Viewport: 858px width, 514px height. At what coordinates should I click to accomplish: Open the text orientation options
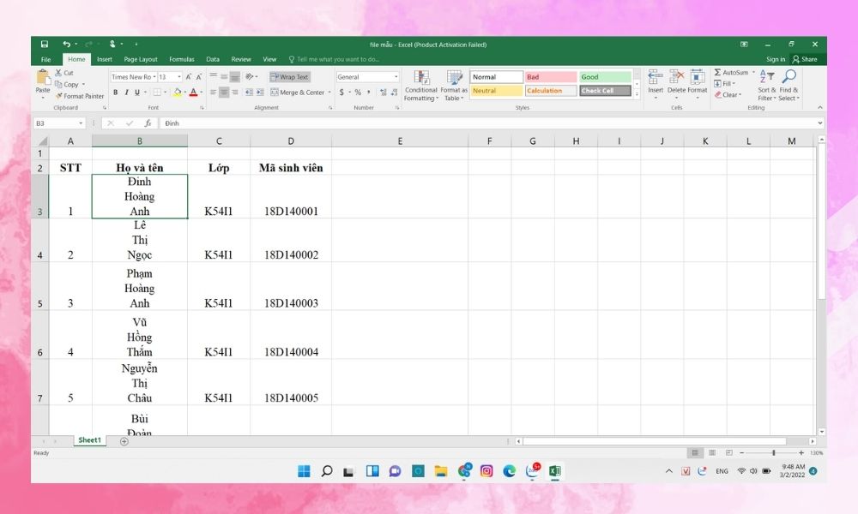[x=250, y=77]
